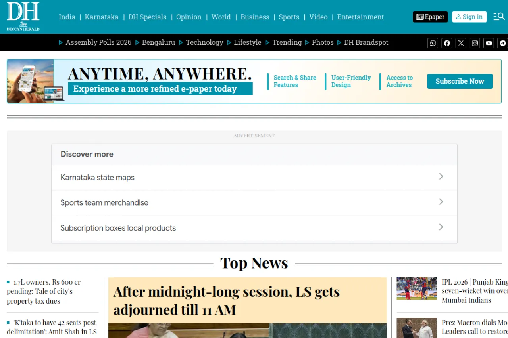The image size is (508, 338).
Task: Open Facebook social icon
Action: tap(447, 43)
